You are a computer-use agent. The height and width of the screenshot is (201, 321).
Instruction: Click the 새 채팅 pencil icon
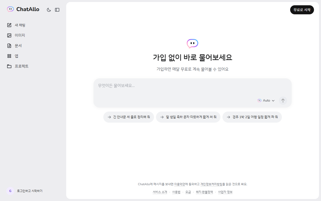tap(9, 25)
